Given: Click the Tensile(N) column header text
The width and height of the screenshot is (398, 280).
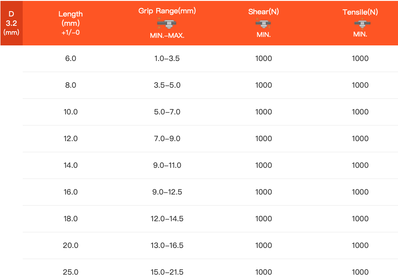Looking at the screenshot, I should 360,12.
